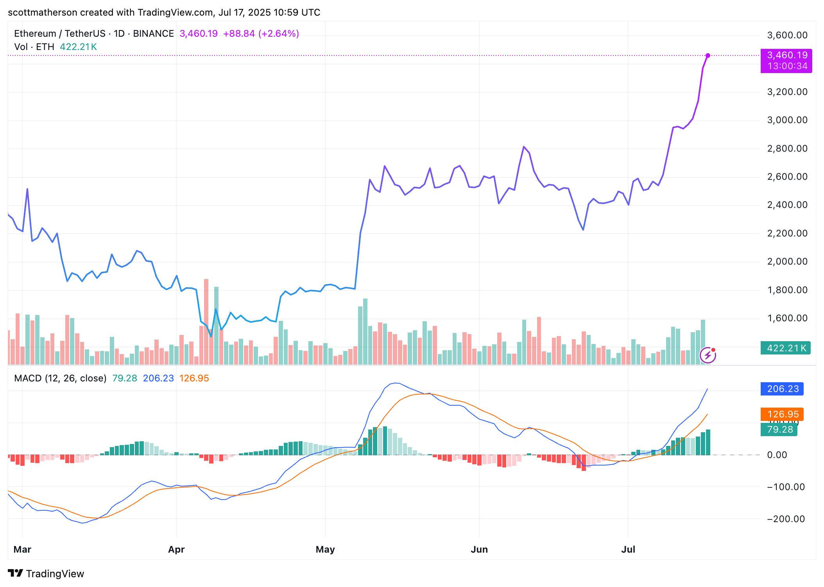Image resolution: width=824 pixels, height=587 pixels.
Task: Click the Apr label on time axis
Action: (176, 549)
